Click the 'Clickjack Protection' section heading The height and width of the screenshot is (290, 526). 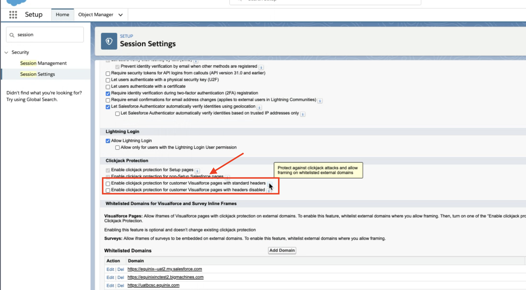[127, 161]
